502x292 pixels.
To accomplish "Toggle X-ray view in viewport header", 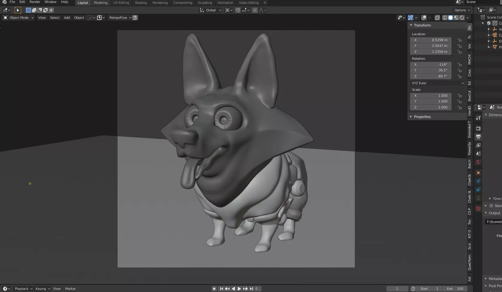I will pos(437,18).
